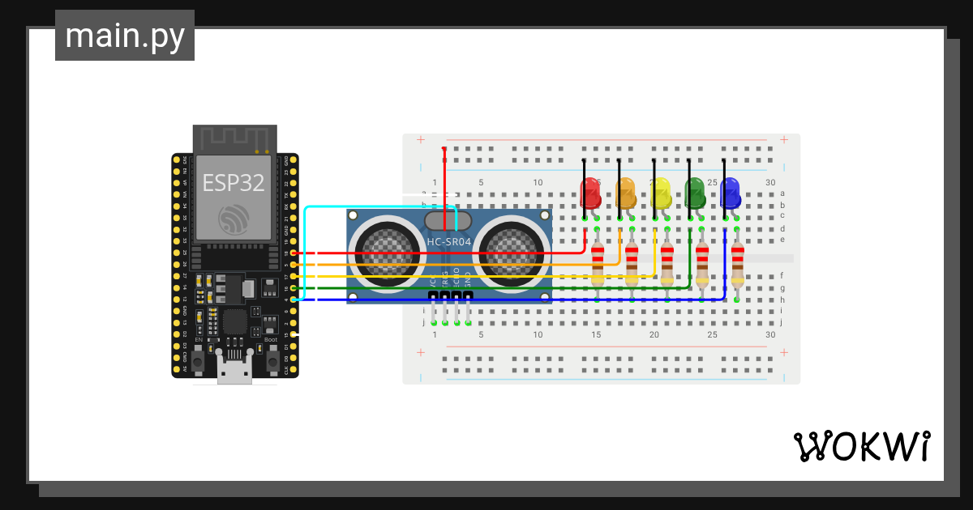Click the GND pin of the HC-SR04
This screenshot has width=973, height=510.
click(467, 295)
